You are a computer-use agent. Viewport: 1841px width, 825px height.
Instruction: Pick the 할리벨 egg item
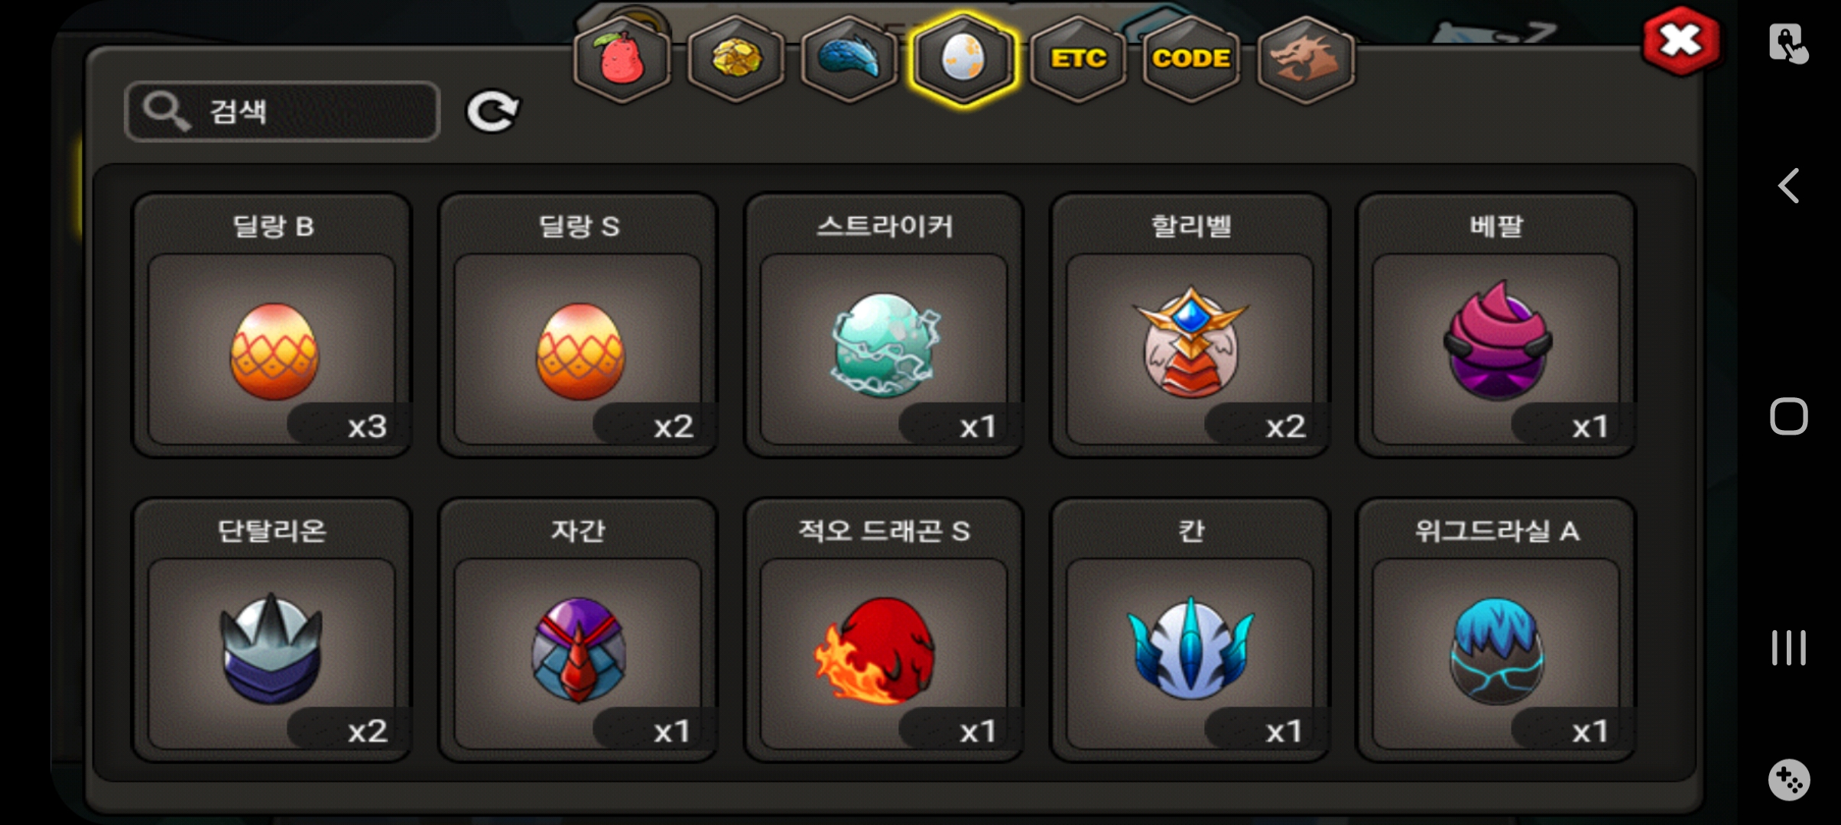pos(1190,325)
